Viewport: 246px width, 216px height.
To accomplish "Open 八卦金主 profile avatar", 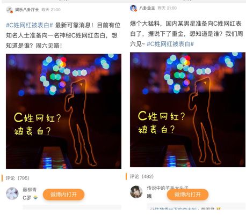I will [x=133, y=8].
